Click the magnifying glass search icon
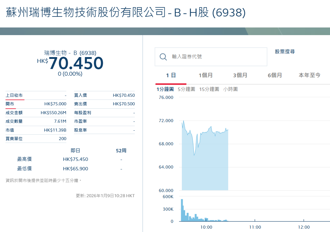 (x=163, y=57)
